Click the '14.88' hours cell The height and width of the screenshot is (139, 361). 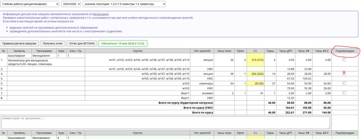click(286, 69)
